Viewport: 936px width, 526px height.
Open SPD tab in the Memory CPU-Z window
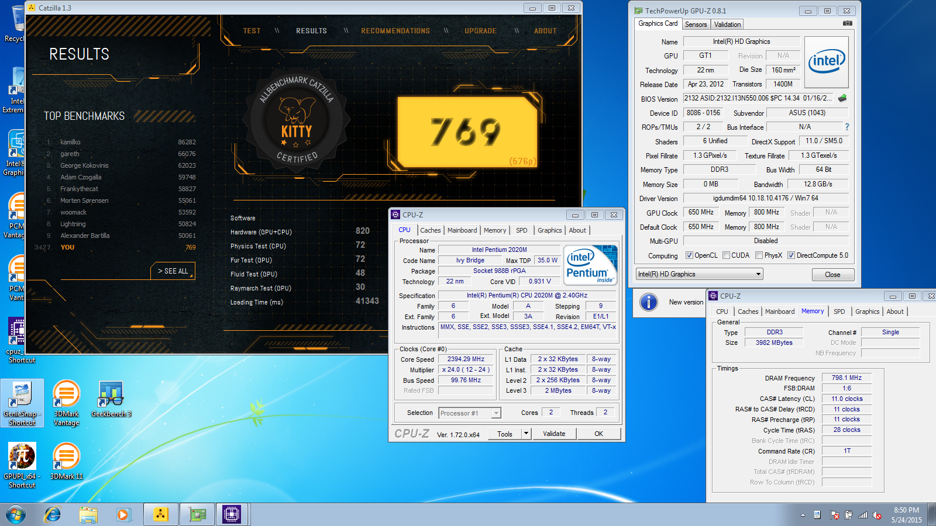(839, 312)
